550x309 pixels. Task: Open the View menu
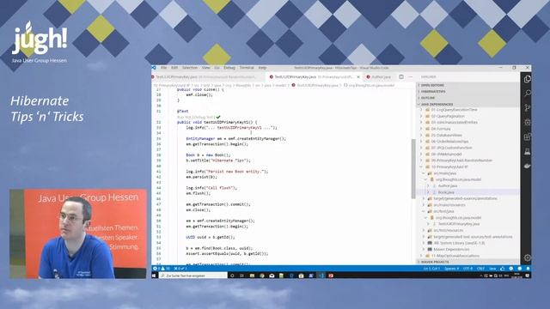(206, 68)
